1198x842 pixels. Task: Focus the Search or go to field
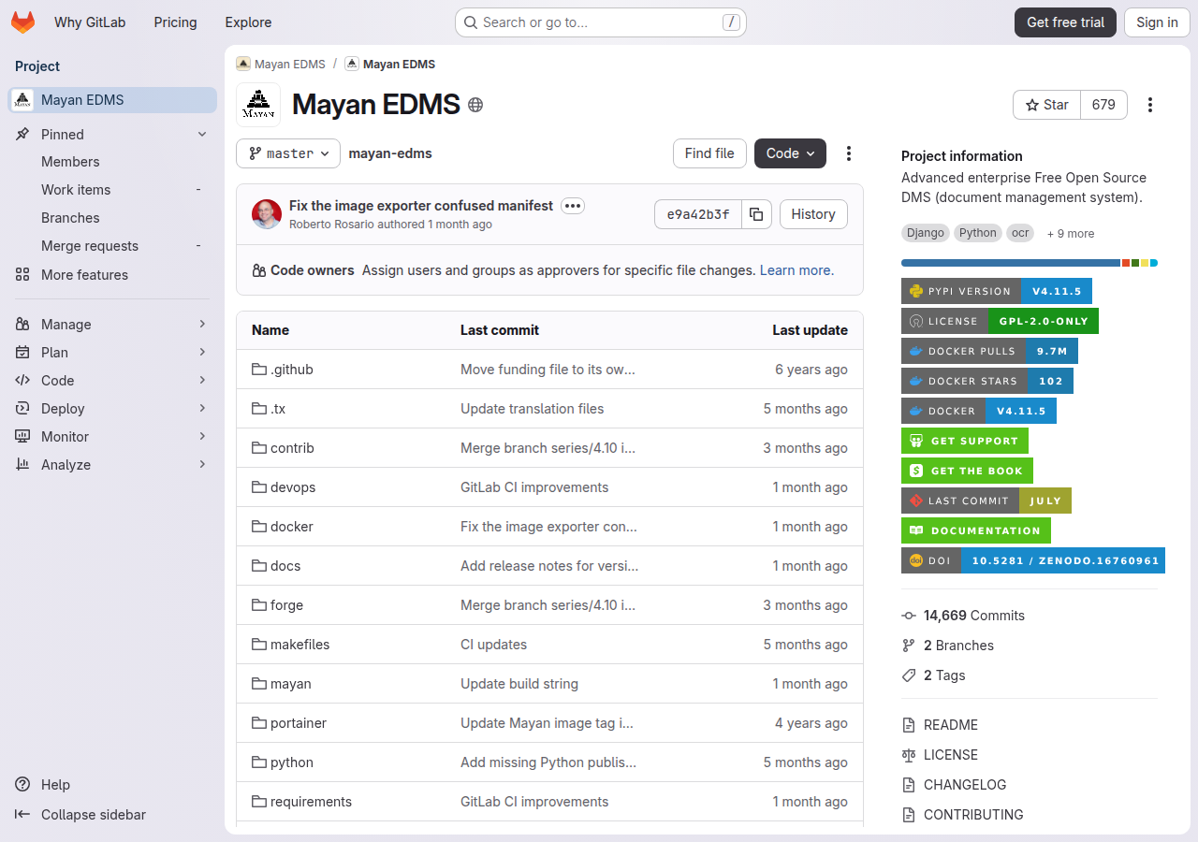(601, 22)
